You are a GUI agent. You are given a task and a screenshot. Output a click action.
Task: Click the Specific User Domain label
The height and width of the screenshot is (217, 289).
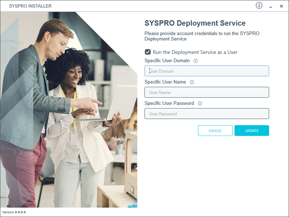coord(167,61)
